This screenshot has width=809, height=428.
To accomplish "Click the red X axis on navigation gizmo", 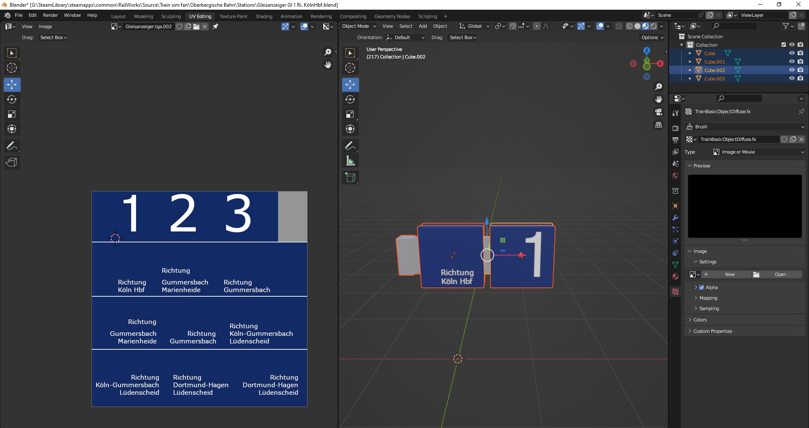I will click(x=660, y=64).
